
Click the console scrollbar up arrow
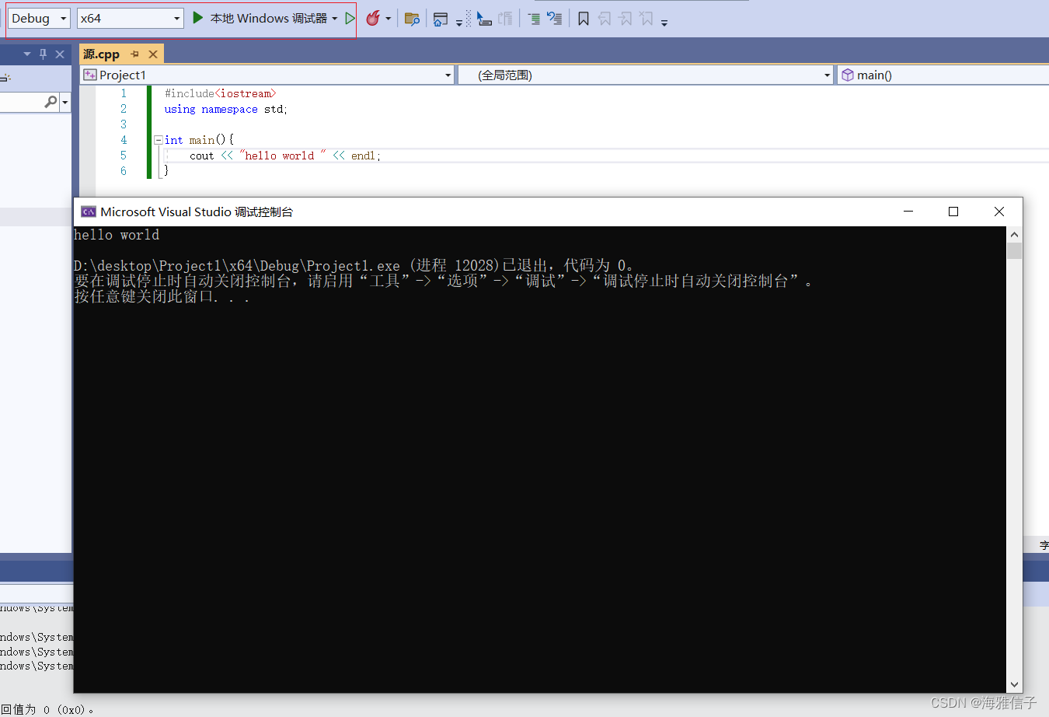click(x=1014, y=234)
